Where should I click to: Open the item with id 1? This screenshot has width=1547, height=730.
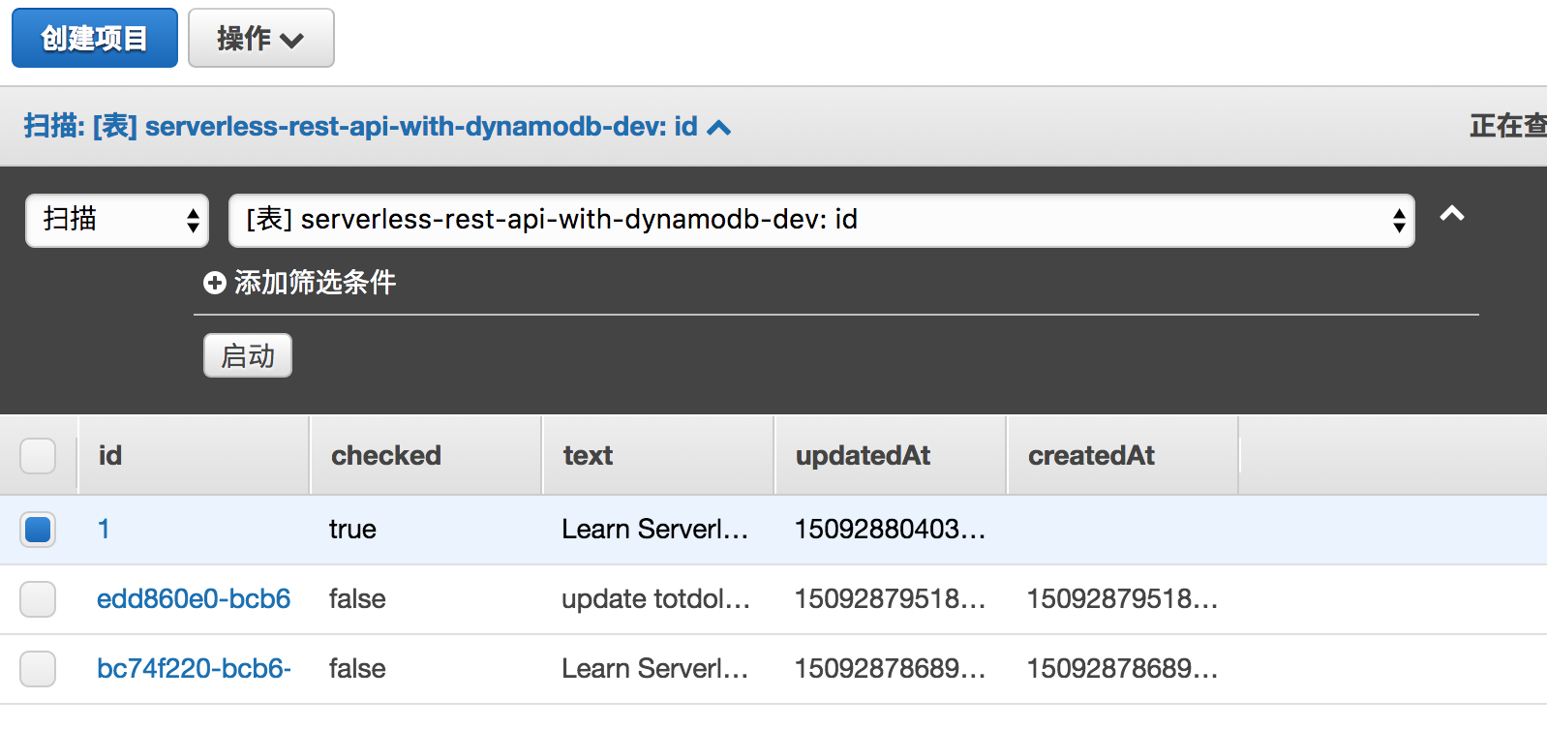point(104,530)
